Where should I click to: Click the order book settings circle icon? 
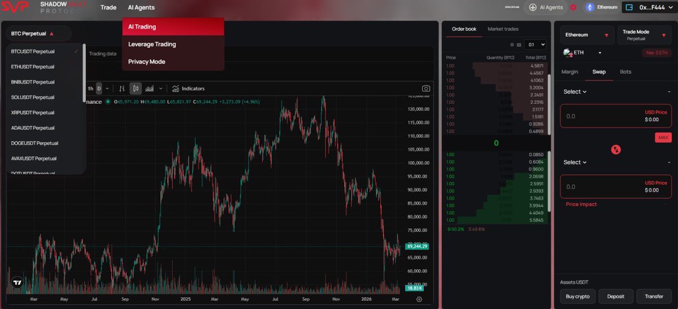pos(512,45)
